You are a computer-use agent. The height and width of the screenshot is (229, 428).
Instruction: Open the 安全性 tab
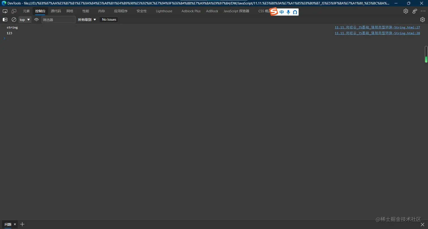[142, 11]
